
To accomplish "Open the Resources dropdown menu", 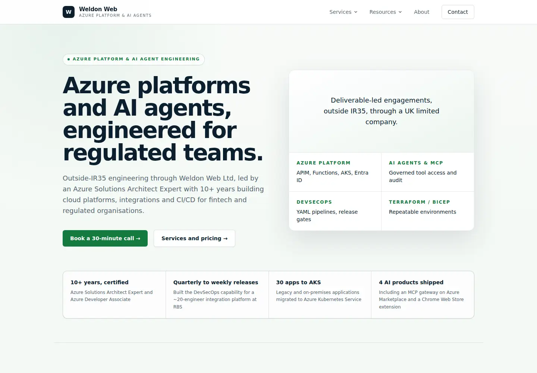I will [x=386, y=12].
